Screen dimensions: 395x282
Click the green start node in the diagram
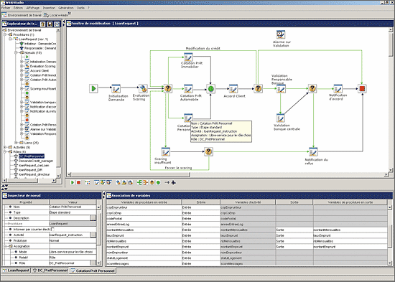(x=93, y=89)
